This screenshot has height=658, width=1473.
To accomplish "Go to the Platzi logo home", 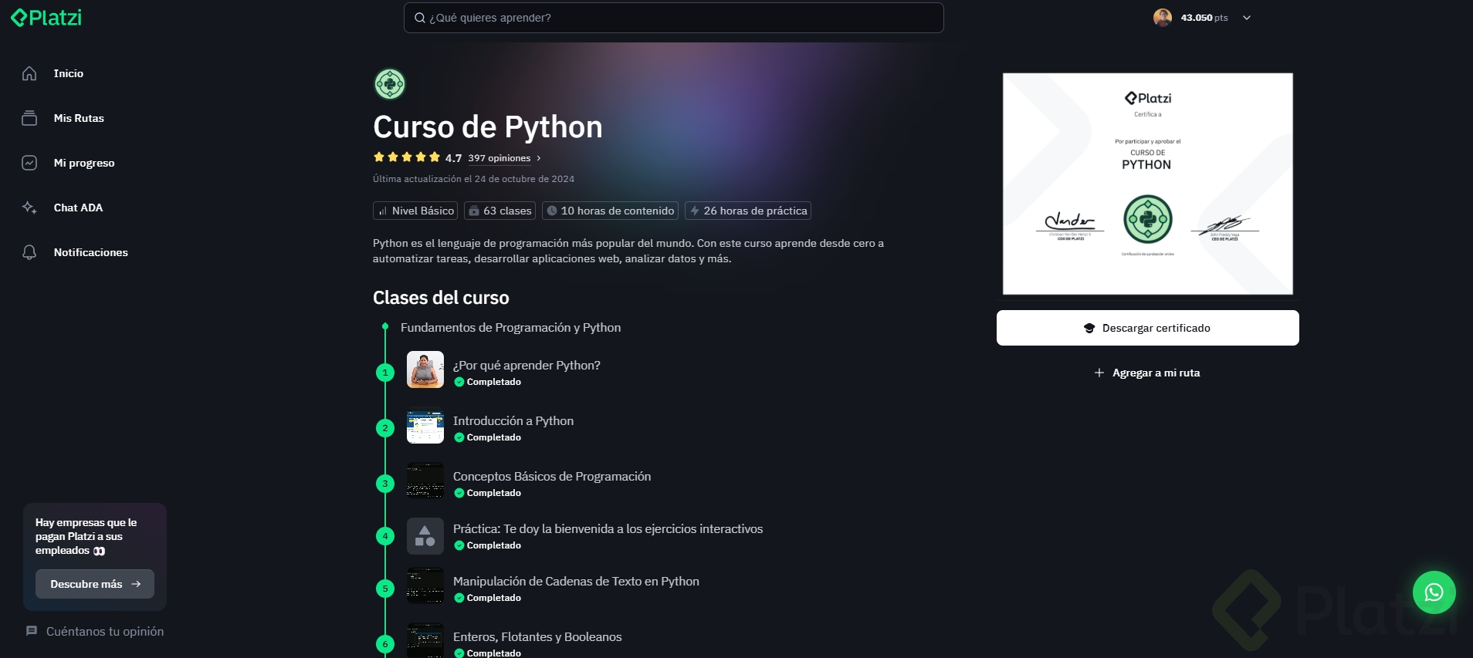I will pos(46,18).
